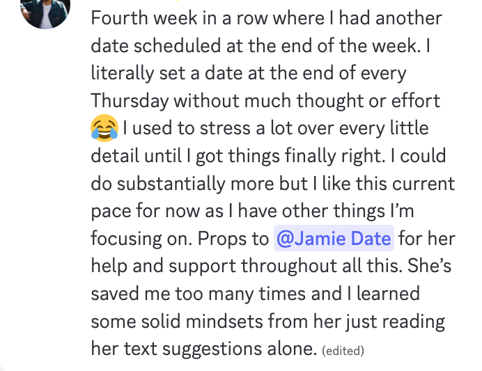482x371 pixels.
Task: Click the word "suggestions" in the last line
Action: click(212, 349)
